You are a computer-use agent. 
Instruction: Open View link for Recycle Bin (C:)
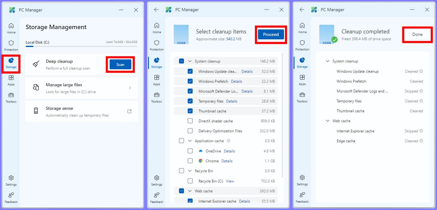[230, 181]
